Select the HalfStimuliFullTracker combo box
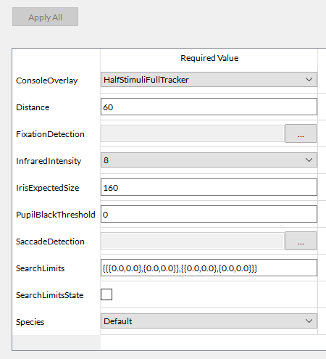326x359 pixels. pos(209,80)
